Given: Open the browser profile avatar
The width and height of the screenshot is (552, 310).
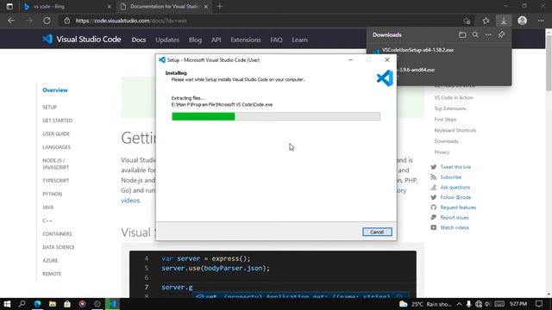Looking at the screenshot, I should [x=522, y=21].
